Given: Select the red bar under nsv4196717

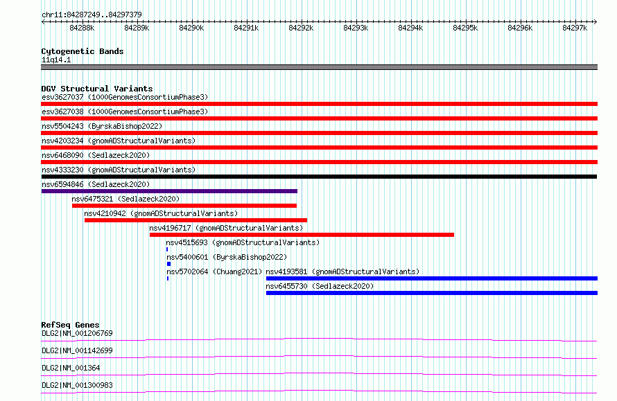Looking at the screenshot, I should (x=302, y=235).
